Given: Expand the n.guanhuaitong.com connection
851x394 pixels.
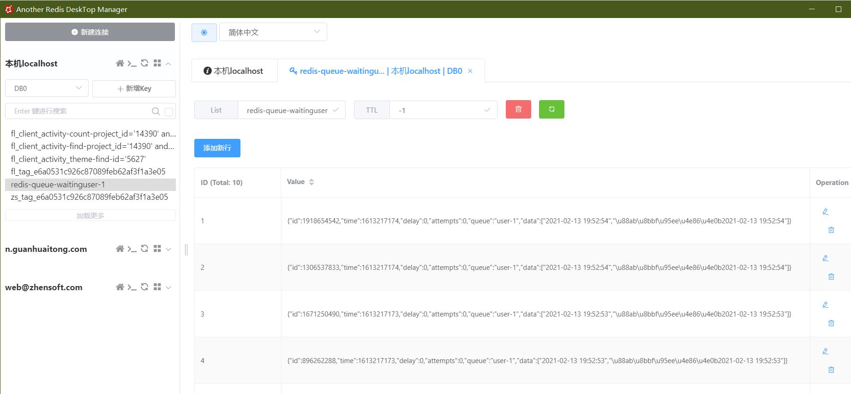Looking at the screenshot, I should coord(168,249).
